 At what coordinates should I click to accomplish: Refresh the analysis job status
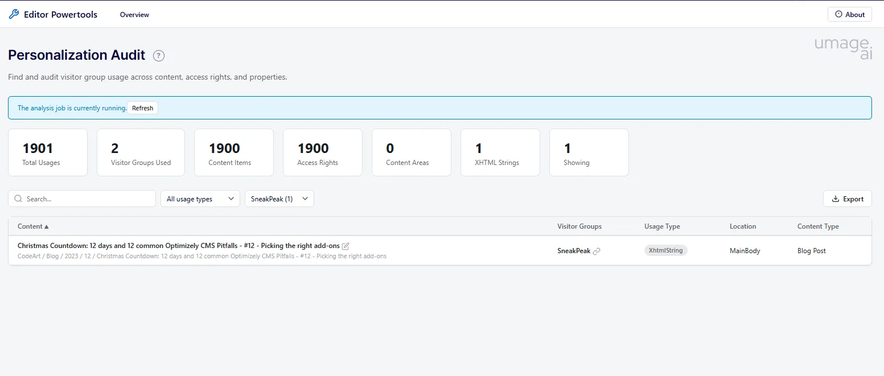[x=143, y=108]
